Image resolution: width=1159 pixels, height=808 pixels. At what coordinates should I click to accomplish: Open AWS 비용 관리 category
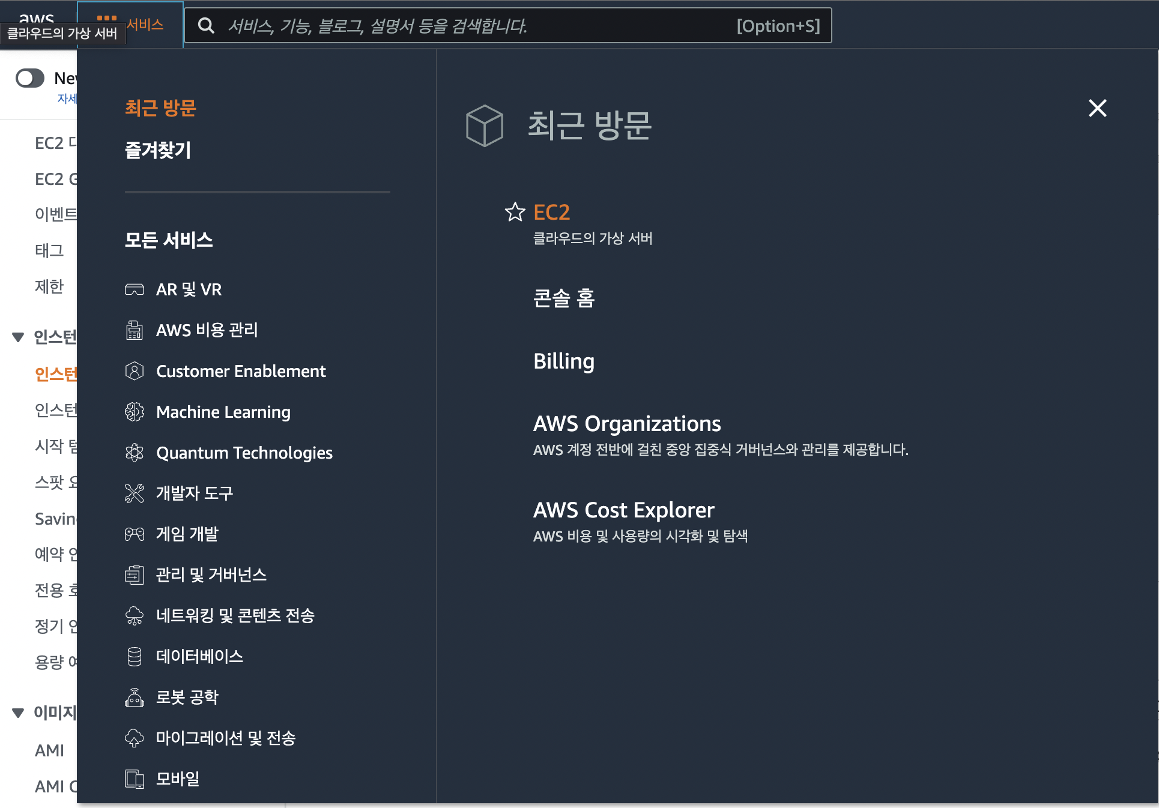[x=207, y=330]
